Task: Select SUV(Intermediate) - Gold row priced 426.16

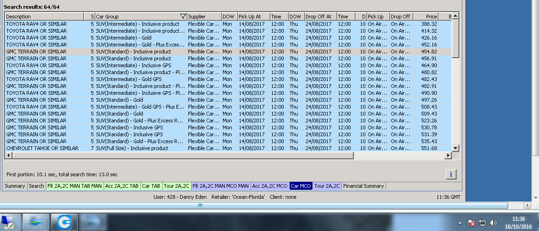Action: 228,38
